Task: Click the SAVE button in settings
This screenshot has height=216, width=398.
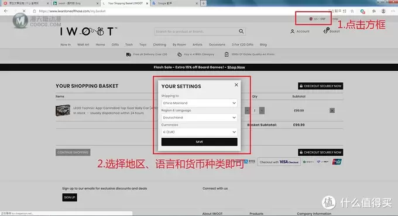Action: pyautogui.click(x=199, y=142)
